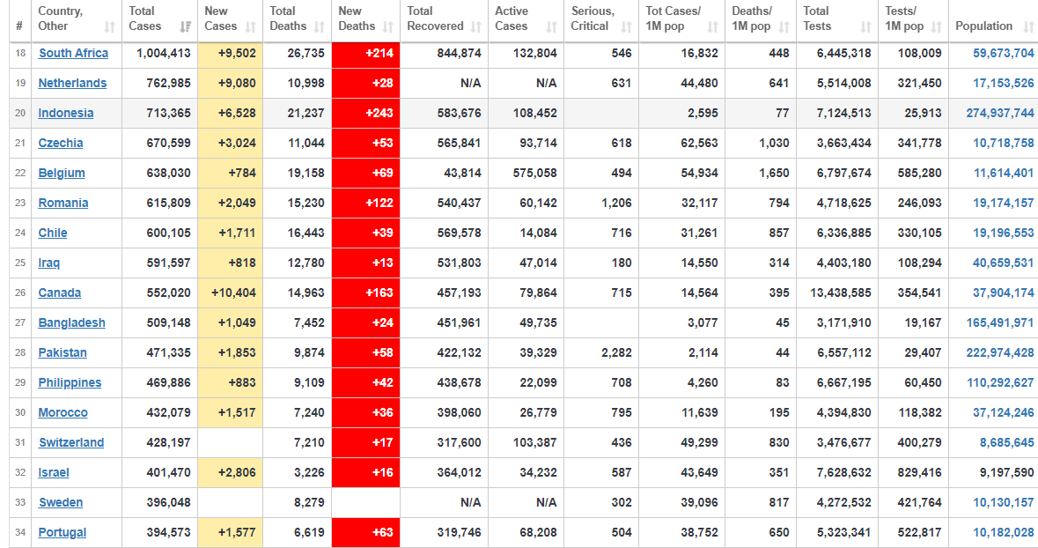1038x548 pixels.
Task: Sort by Deaths/1M pop column arrows
Action: click(x=784, y=27)
